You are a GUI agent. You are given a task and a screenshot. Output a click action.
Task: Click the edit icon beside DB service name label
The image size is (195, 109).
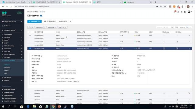tap(42, 56)
